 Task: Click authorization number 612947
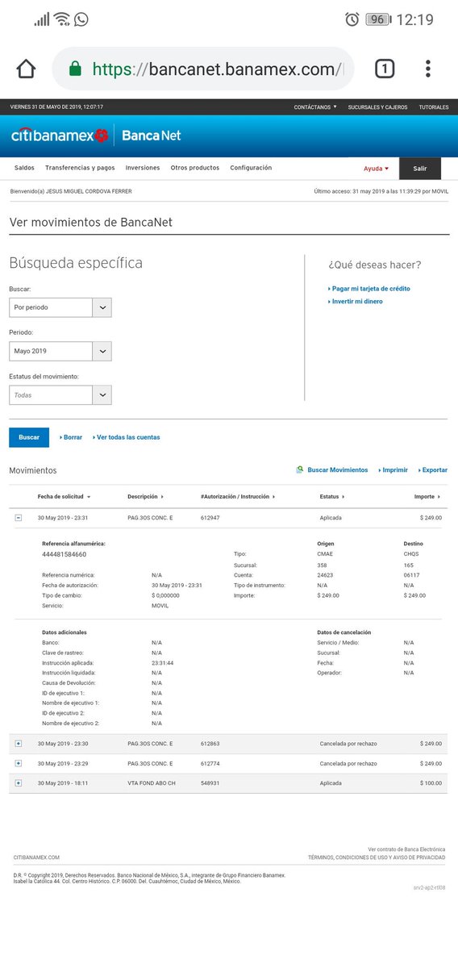pyautogui.click(x=210, y=518)
